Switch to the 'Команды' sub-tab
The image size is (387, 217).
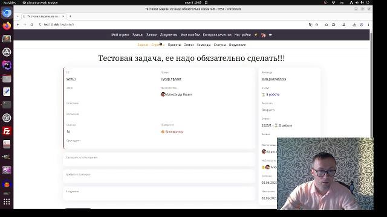[204, 45]
